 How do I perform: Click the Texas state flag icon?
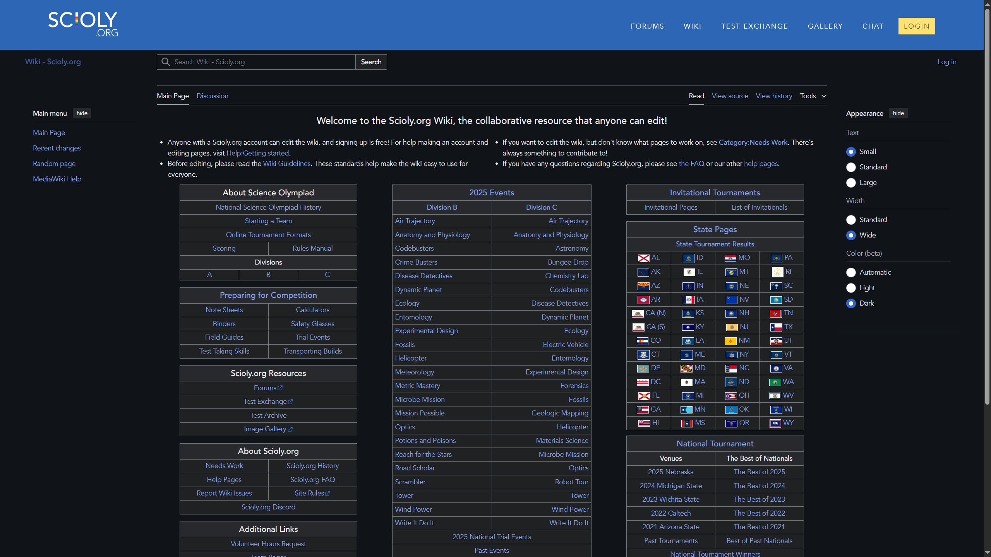[x=776, y=327]
